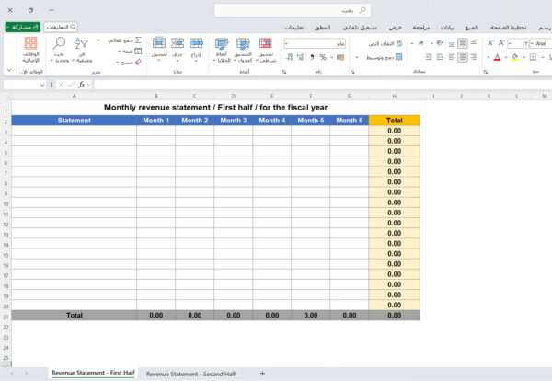Viewport: 552px width, 381px height.
Task: Click the Comments button (التعليقات)
Action: coord(61,28)
